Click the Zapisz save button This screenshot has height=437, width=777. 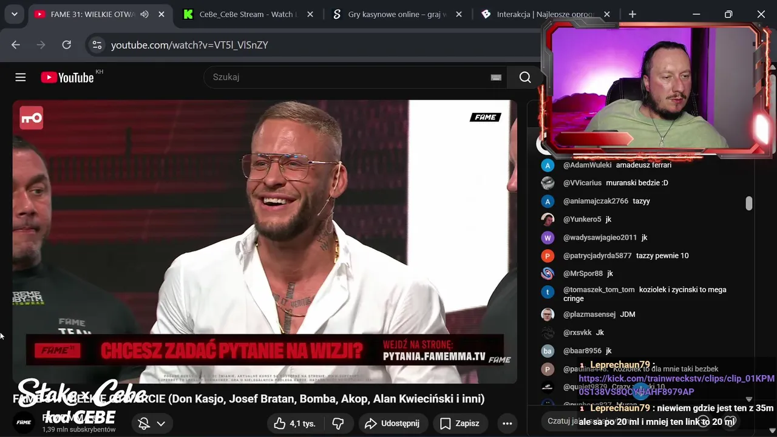click(x=460, y=424)
